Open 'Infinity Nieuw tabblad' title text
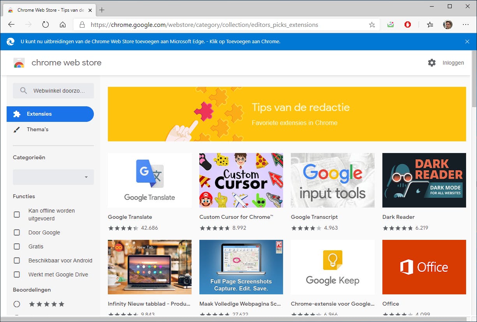477x322 pixels. tap(149, 304)
